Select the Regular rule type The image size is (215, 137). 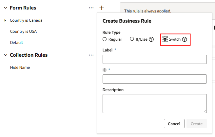click(x=105, y=39)
